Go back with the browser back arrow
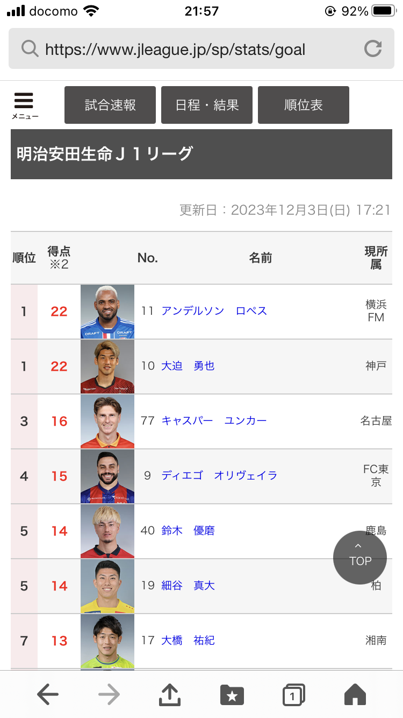Screen dimensions: 403x718 [x=48, y=695]
